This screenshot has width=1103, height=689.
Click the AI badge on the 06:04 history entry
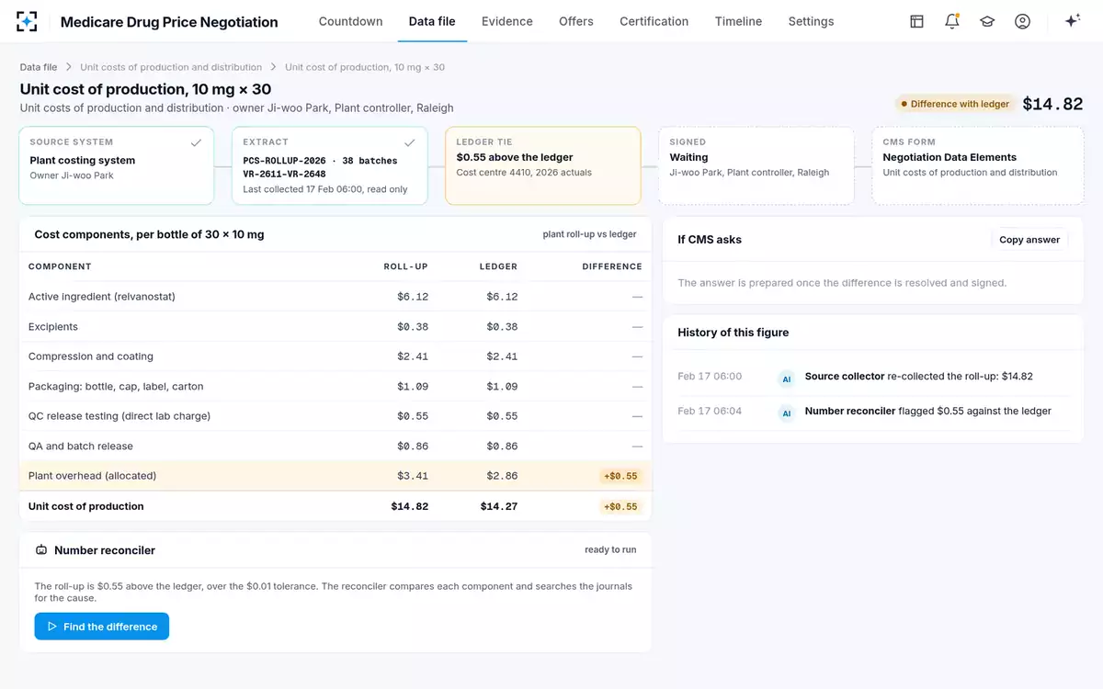(786, 413)
